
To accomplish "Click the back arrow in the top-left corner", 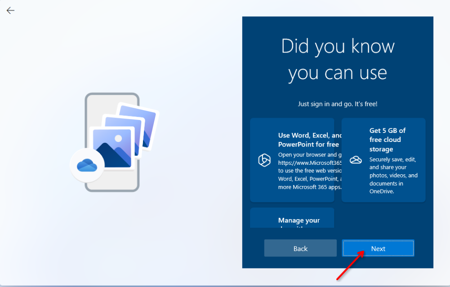I will 10,10.
